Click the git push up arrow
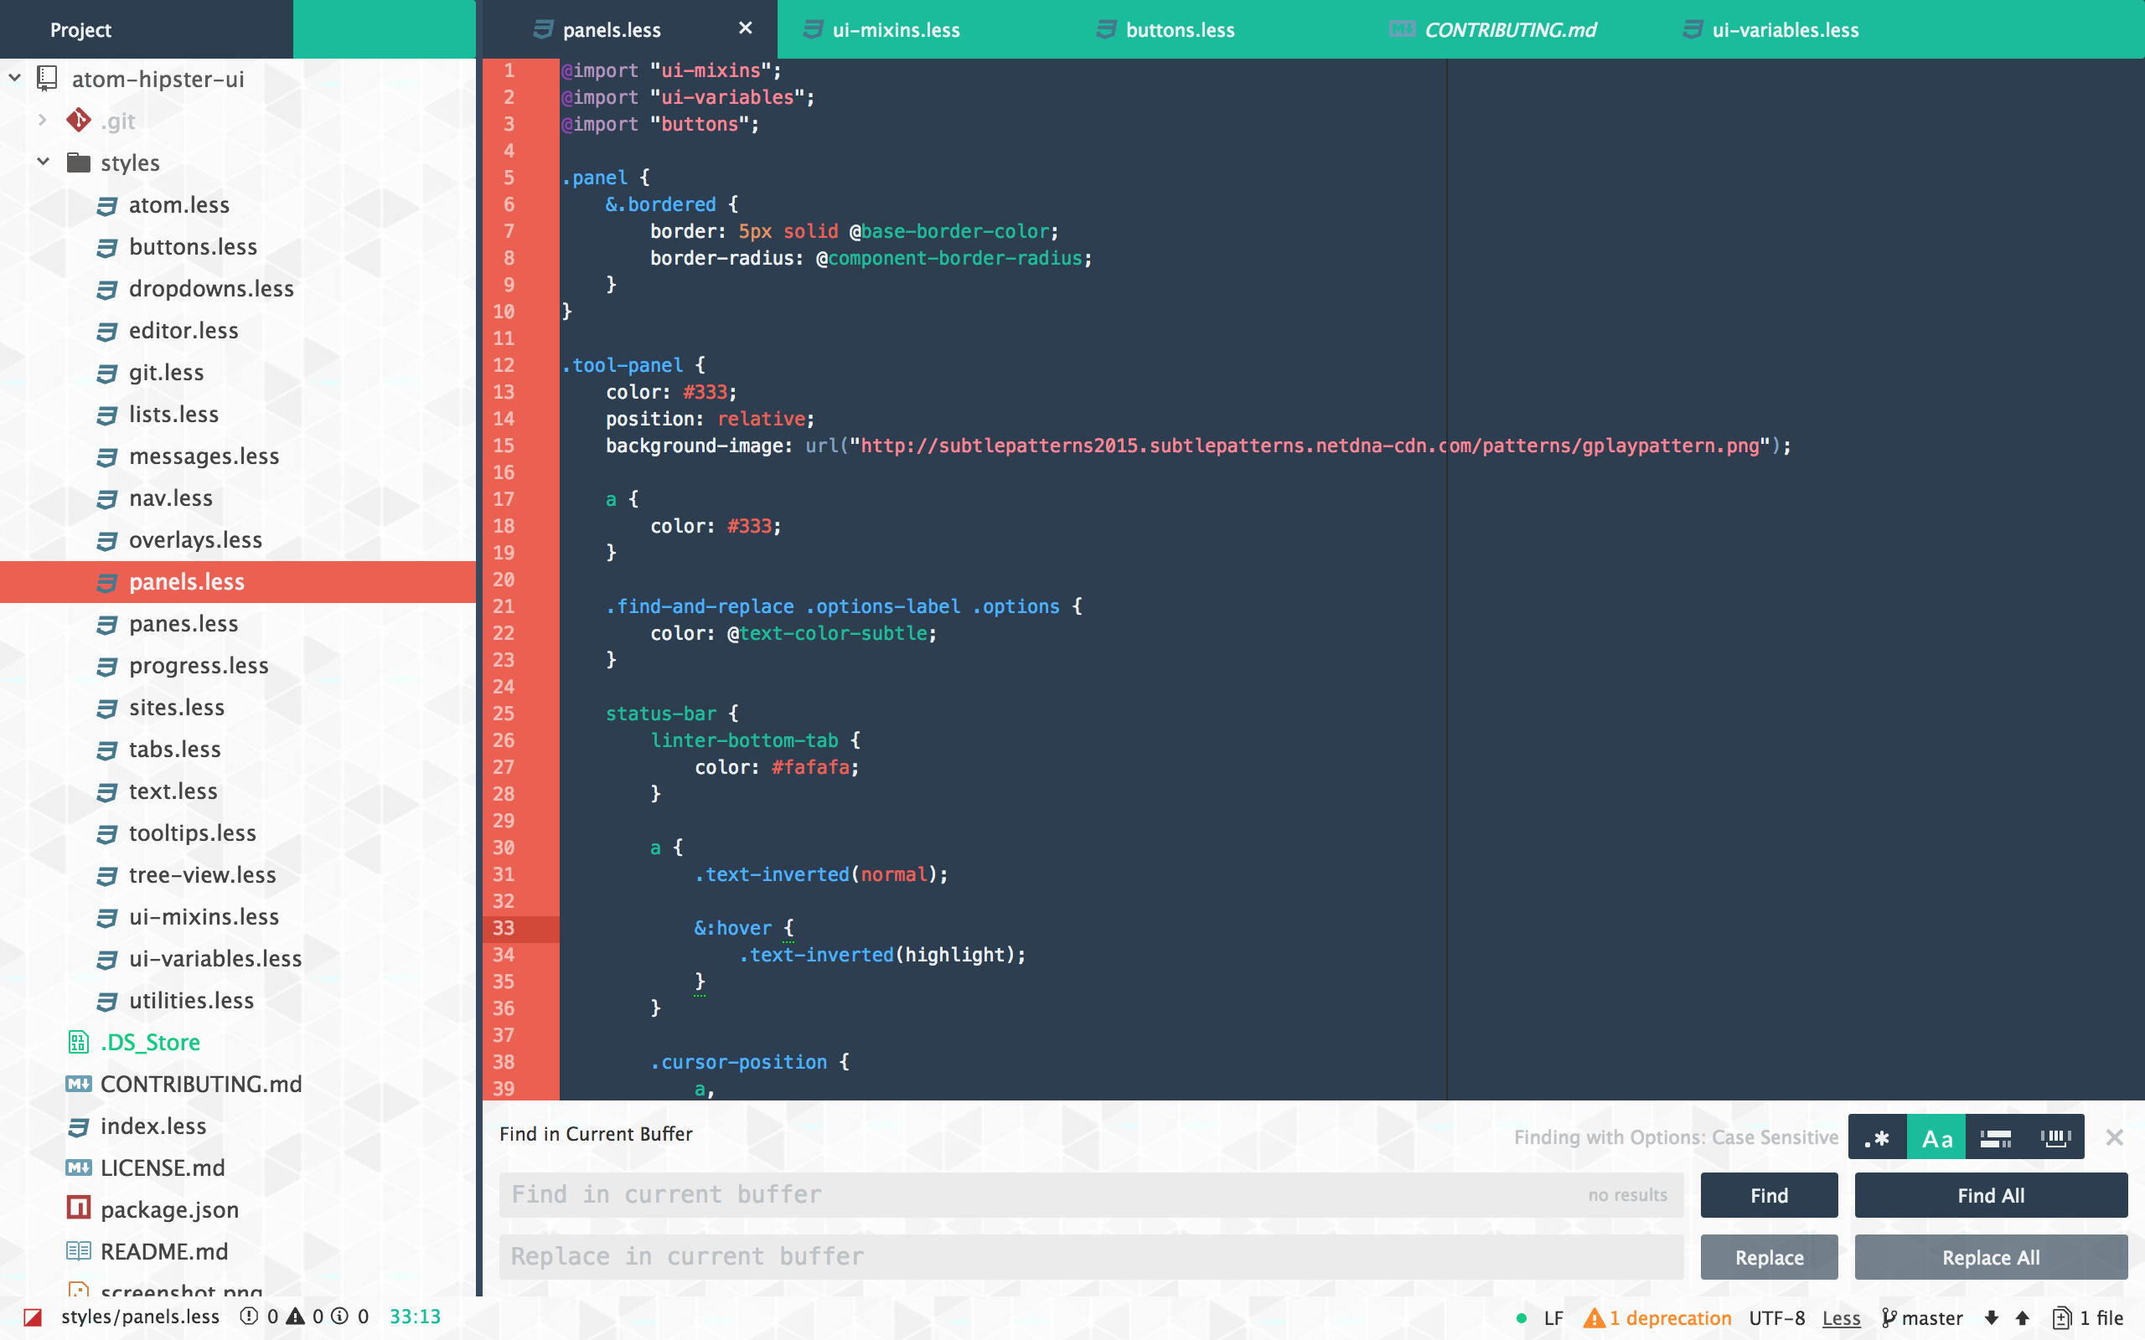 coord(2023,1318)
